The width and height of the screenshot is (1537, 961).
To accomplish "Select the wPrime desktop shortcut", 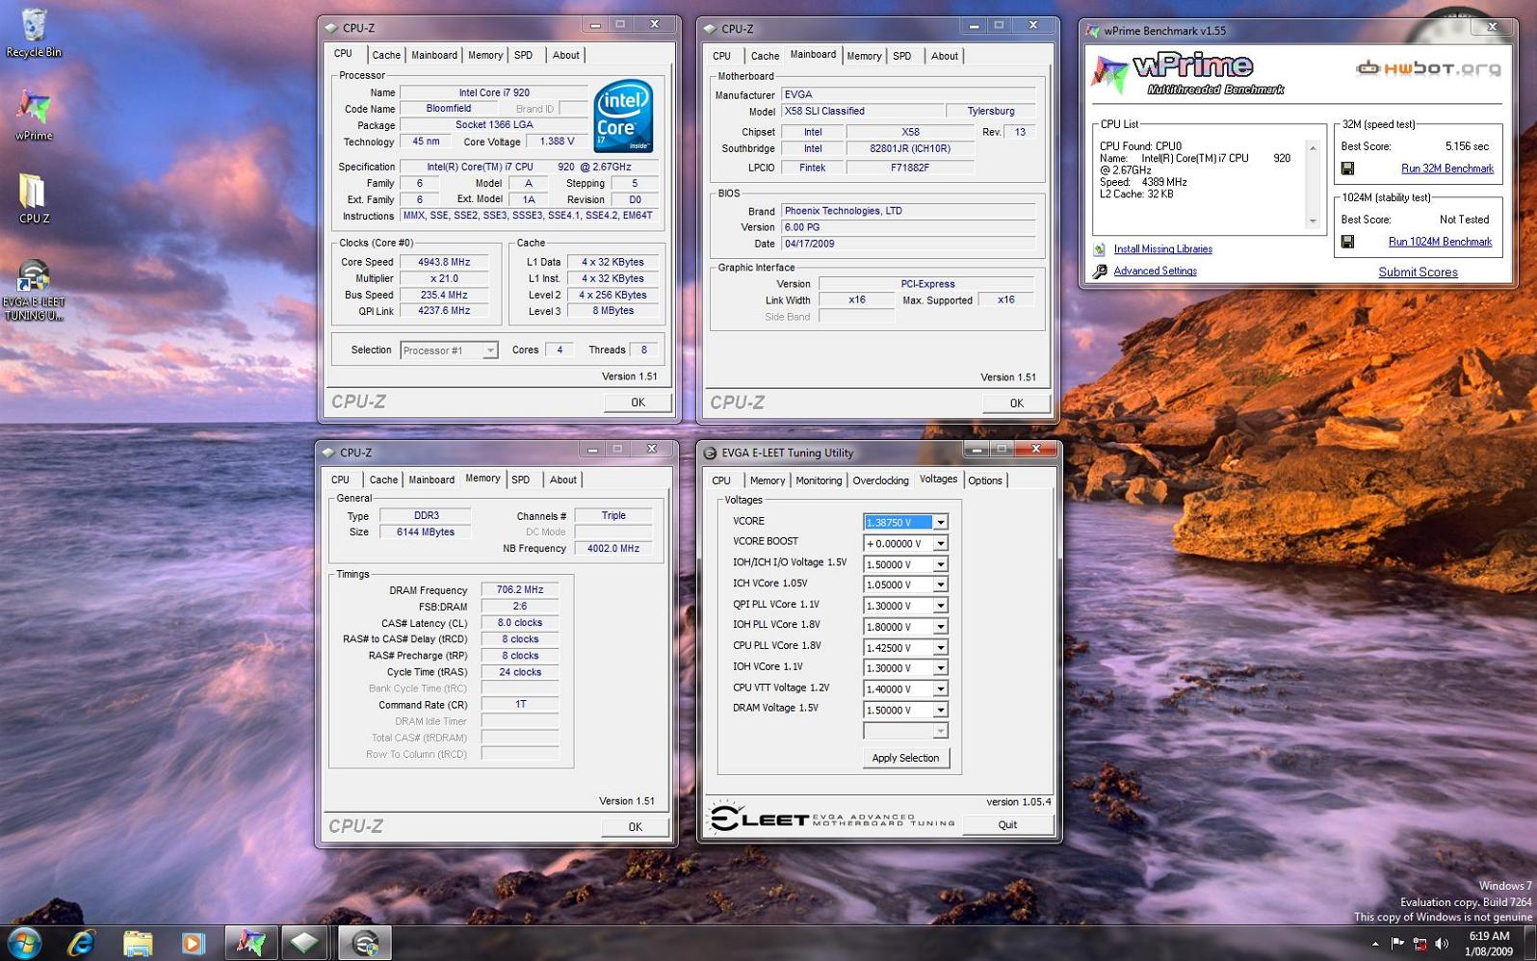I will pyautogui.click(x=34, y=116).
